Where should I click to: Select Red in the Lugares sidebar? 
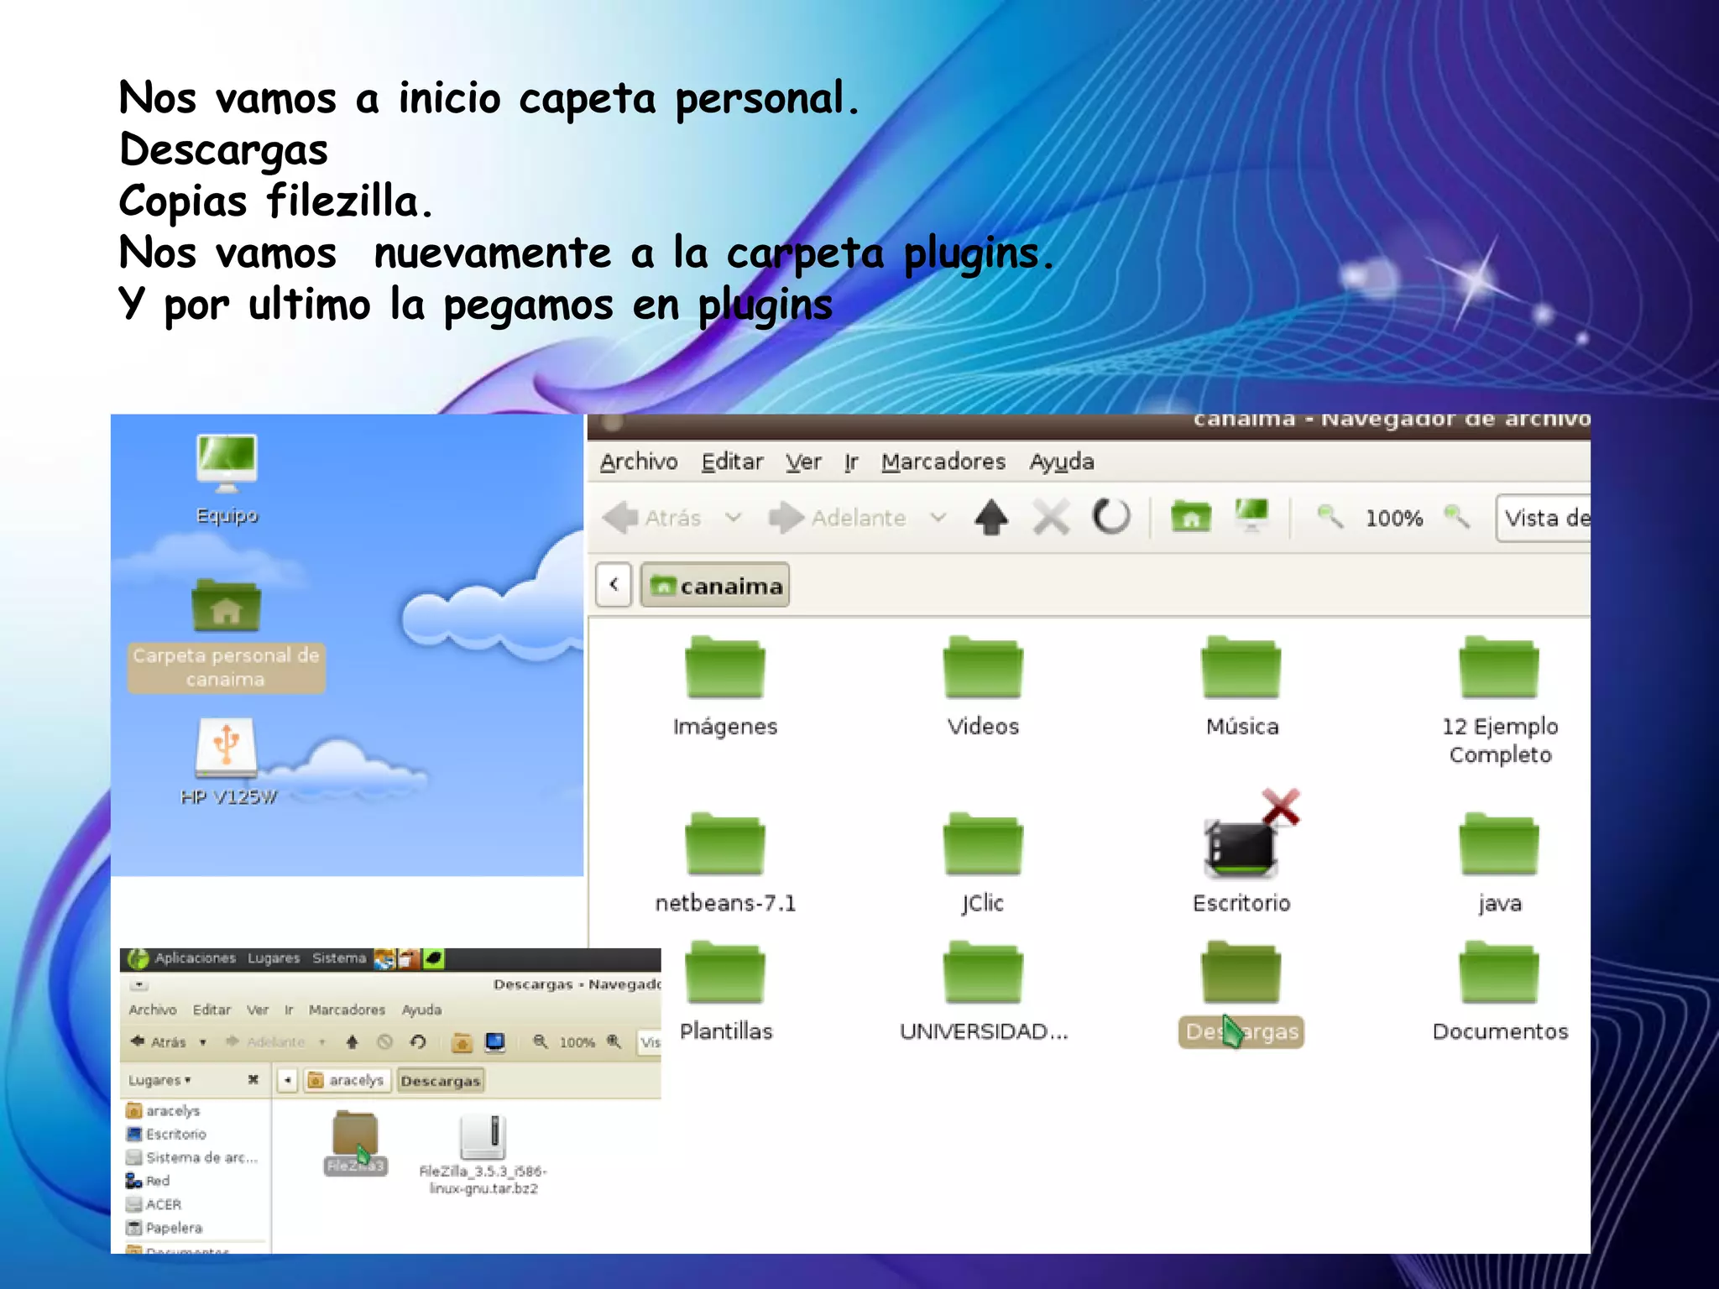[148, 1182]
